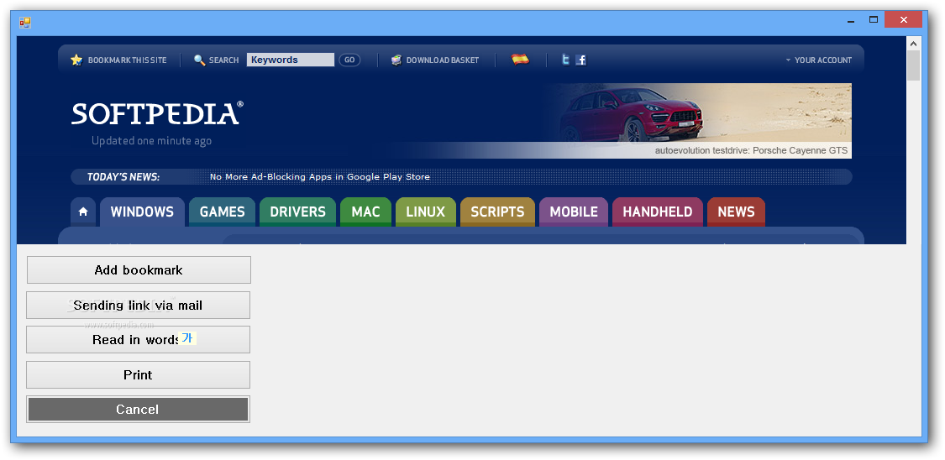Minimize the application window

pyautogui.click(x=851, y=20)
